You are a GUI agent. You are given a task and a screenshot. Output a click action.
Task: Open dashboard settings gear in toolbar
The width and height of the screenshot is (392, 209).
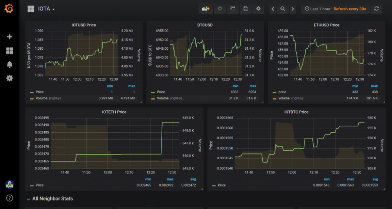tap(258, 9)
